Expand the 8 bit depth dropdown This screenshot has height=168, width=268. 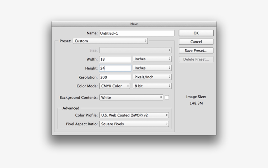[152, 86]
